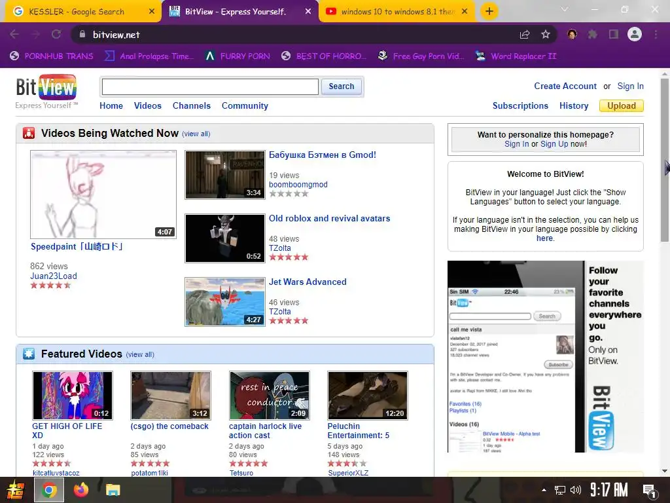The image size is (670, 503).
Task: Open the Home menu item
Action: coord(111,105)
